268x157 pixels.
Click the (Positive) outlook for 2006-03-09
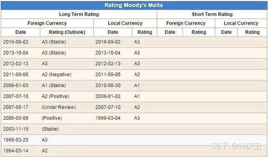52,118
